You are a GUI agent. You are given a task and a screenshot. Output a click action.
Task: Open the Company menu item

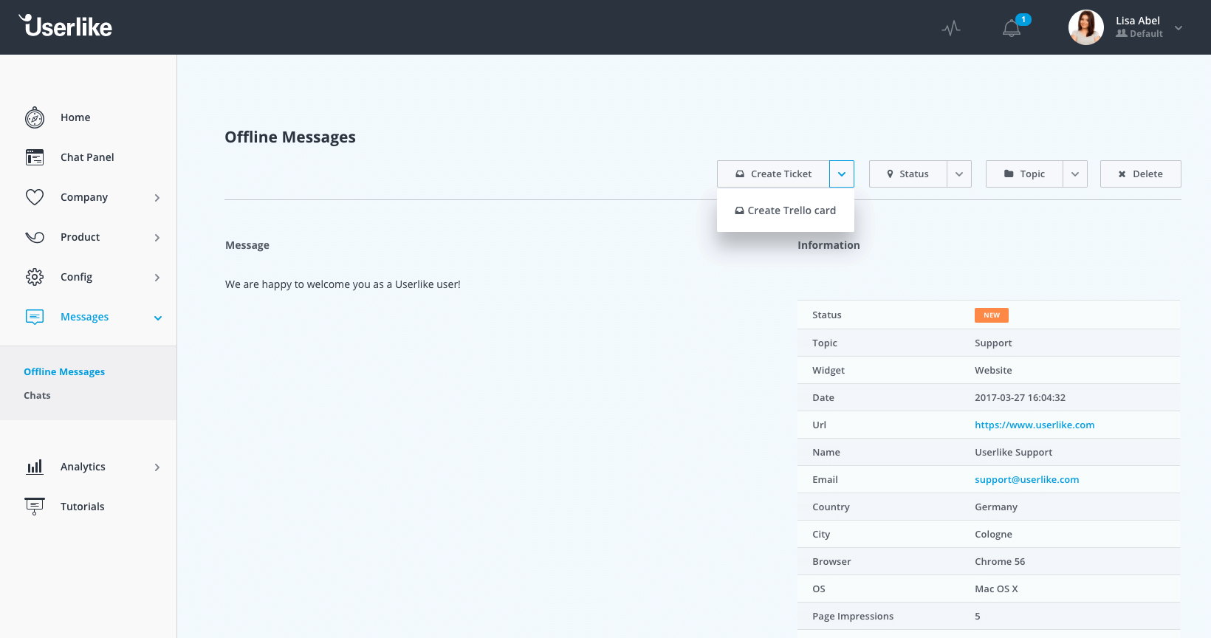coord(84,197)
